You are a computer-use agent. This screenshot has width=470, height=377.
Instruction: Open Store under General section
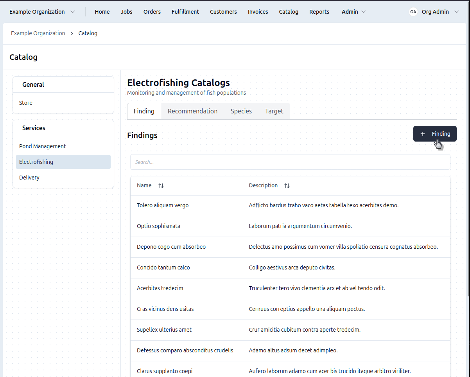[x=26, y=103]
